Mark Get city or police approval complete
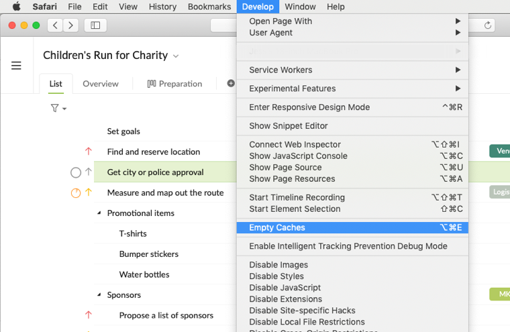Viewport: 510px width, 332px height. point(75,172)
